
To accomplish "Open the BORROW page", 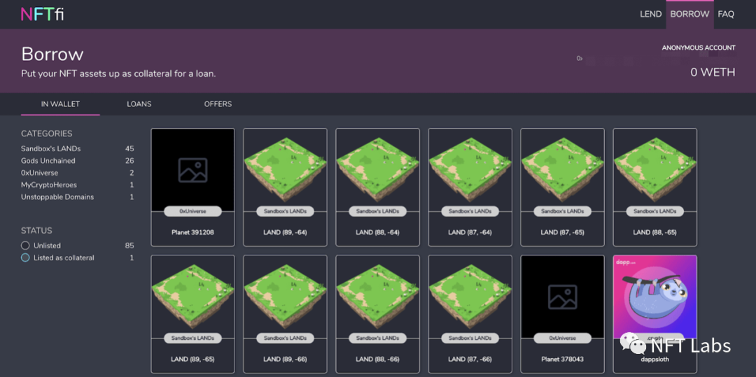I will pos(689,15).
